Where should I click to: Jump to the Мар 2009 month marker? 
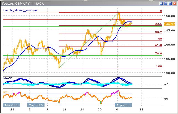pyautogui.click(x=36, y=105)
